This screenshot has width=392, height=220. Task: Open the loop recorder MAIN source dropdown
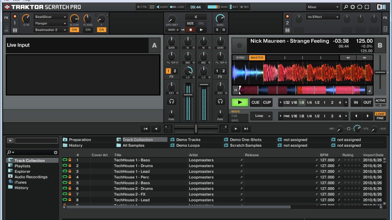click(173, 30)
